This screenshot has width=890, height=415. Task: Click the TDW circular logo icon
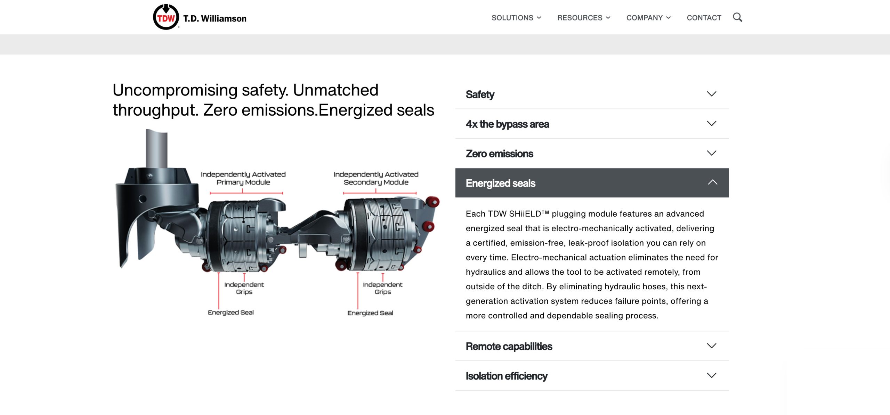pos(166,17)
